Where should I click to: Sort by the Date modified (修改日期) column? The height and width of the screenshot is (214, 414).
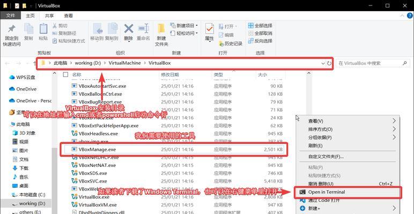[x=170, y=75]
